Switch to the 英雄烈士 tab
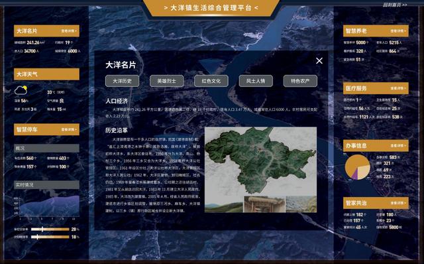This screenshot has width=424, height=264. [166, 81]
